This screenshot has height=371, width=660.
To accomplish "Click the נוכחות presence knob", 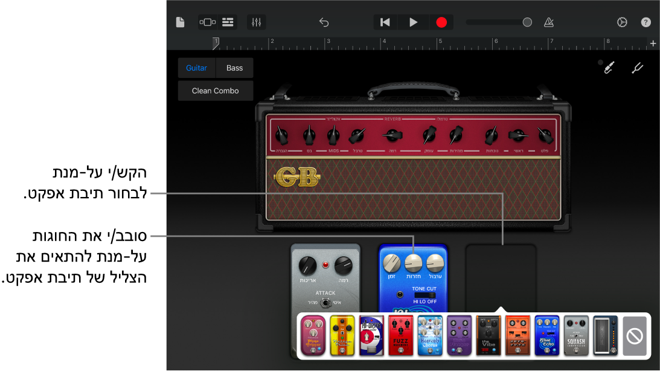I will 491,135.
